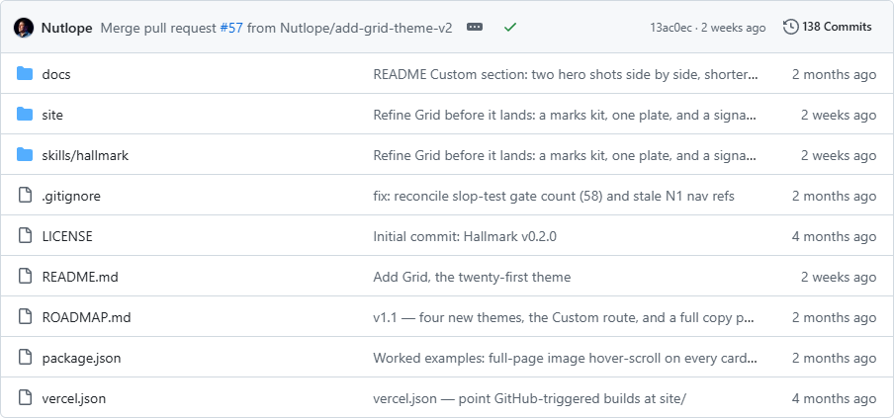Open the vercel.json GitHub-triggered builds commit message

(x=530, y=398)
